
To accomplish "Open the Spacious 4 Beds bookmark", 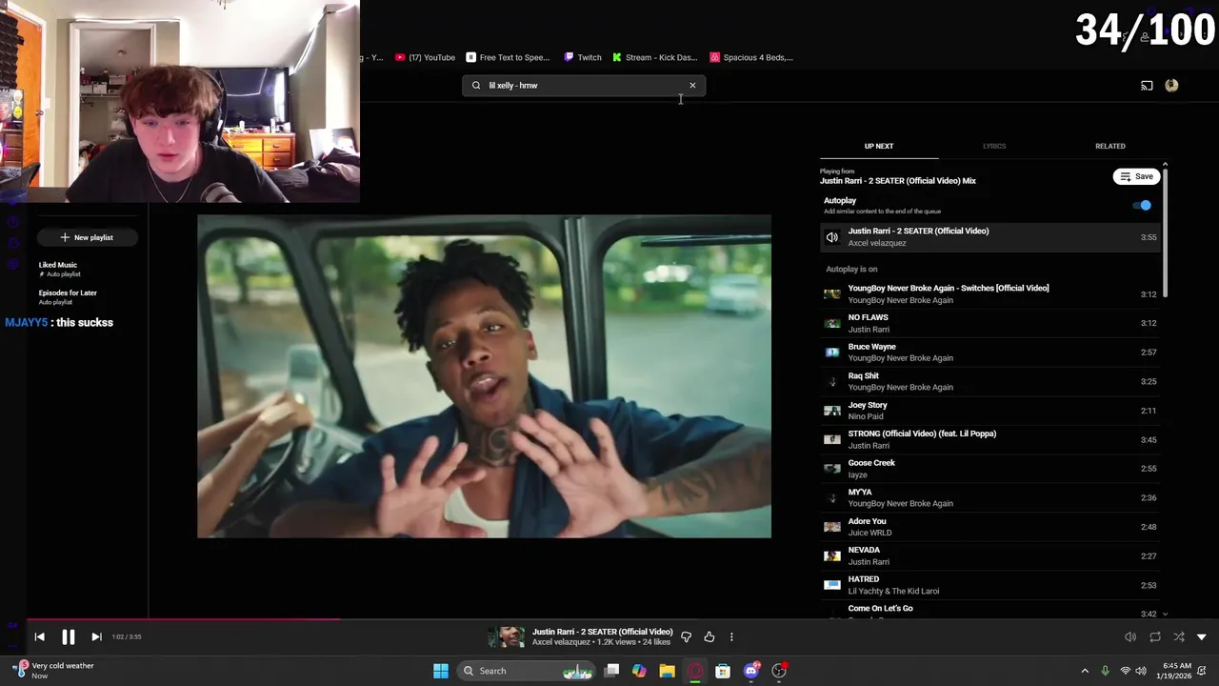I will [x=751, y=57].
